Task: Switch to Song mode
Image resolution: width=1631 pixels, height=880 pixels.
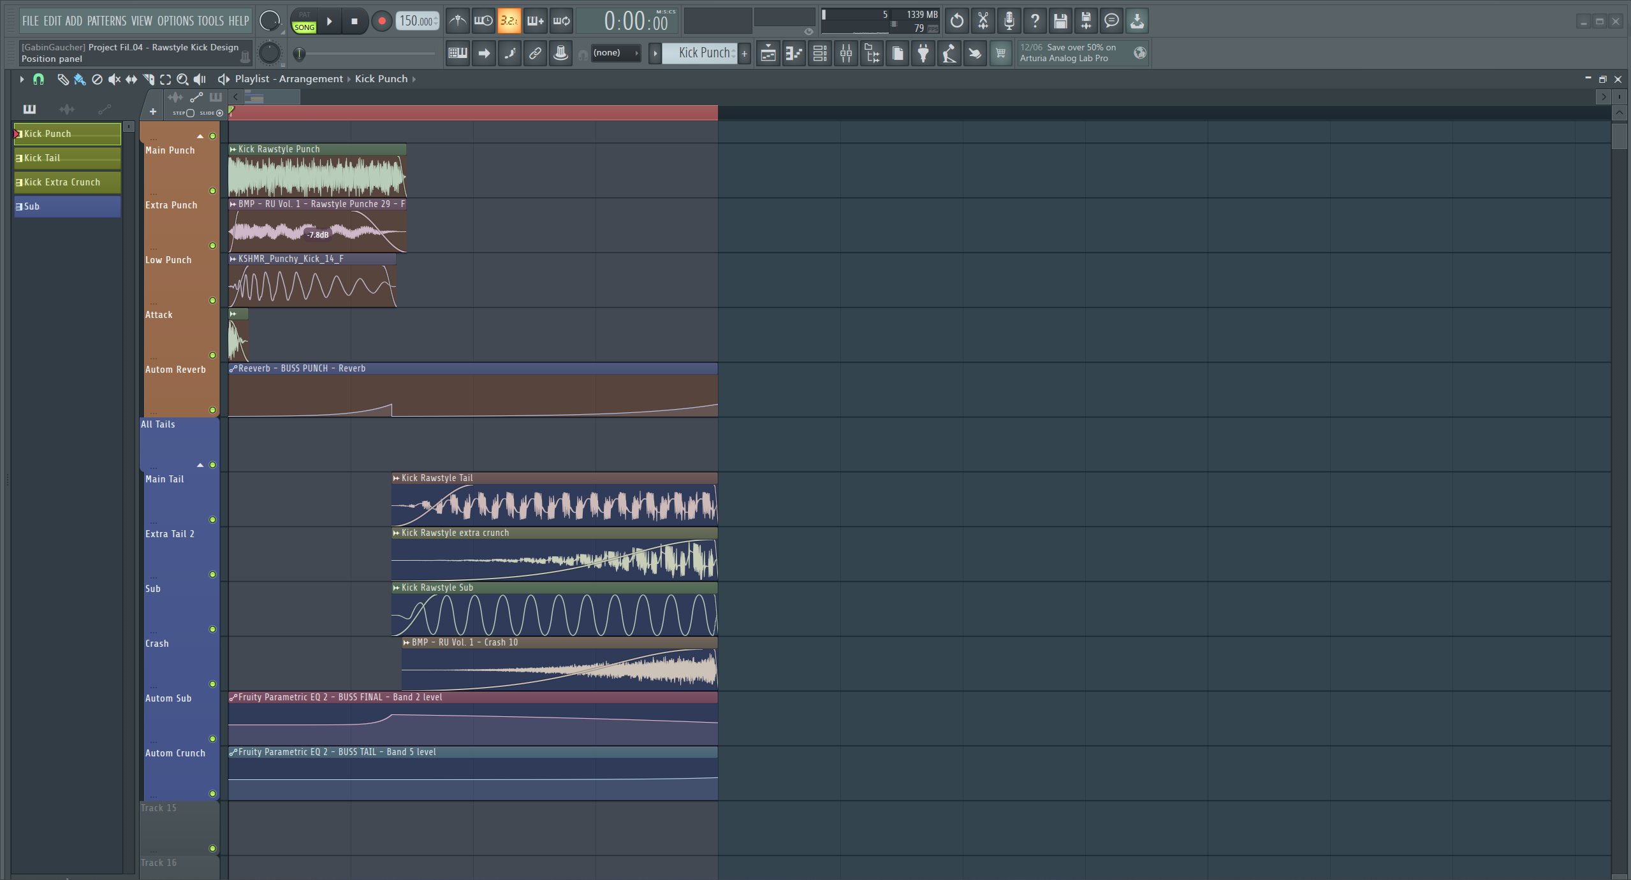Action: [304, 27]
